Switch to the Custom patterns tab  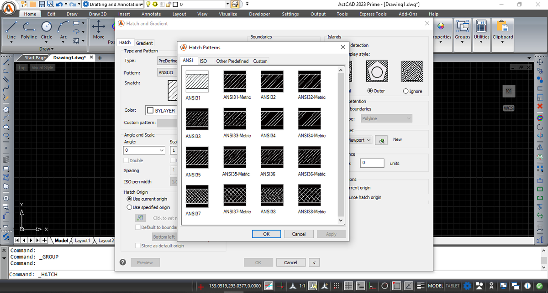point(260,61)
